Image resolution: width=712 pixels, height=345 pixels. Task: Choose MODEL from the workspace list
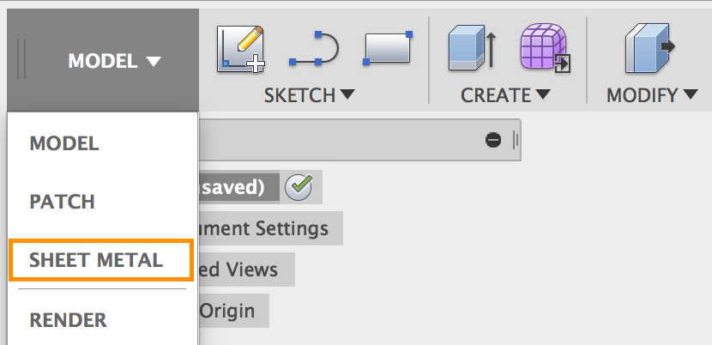coord(64,143)
